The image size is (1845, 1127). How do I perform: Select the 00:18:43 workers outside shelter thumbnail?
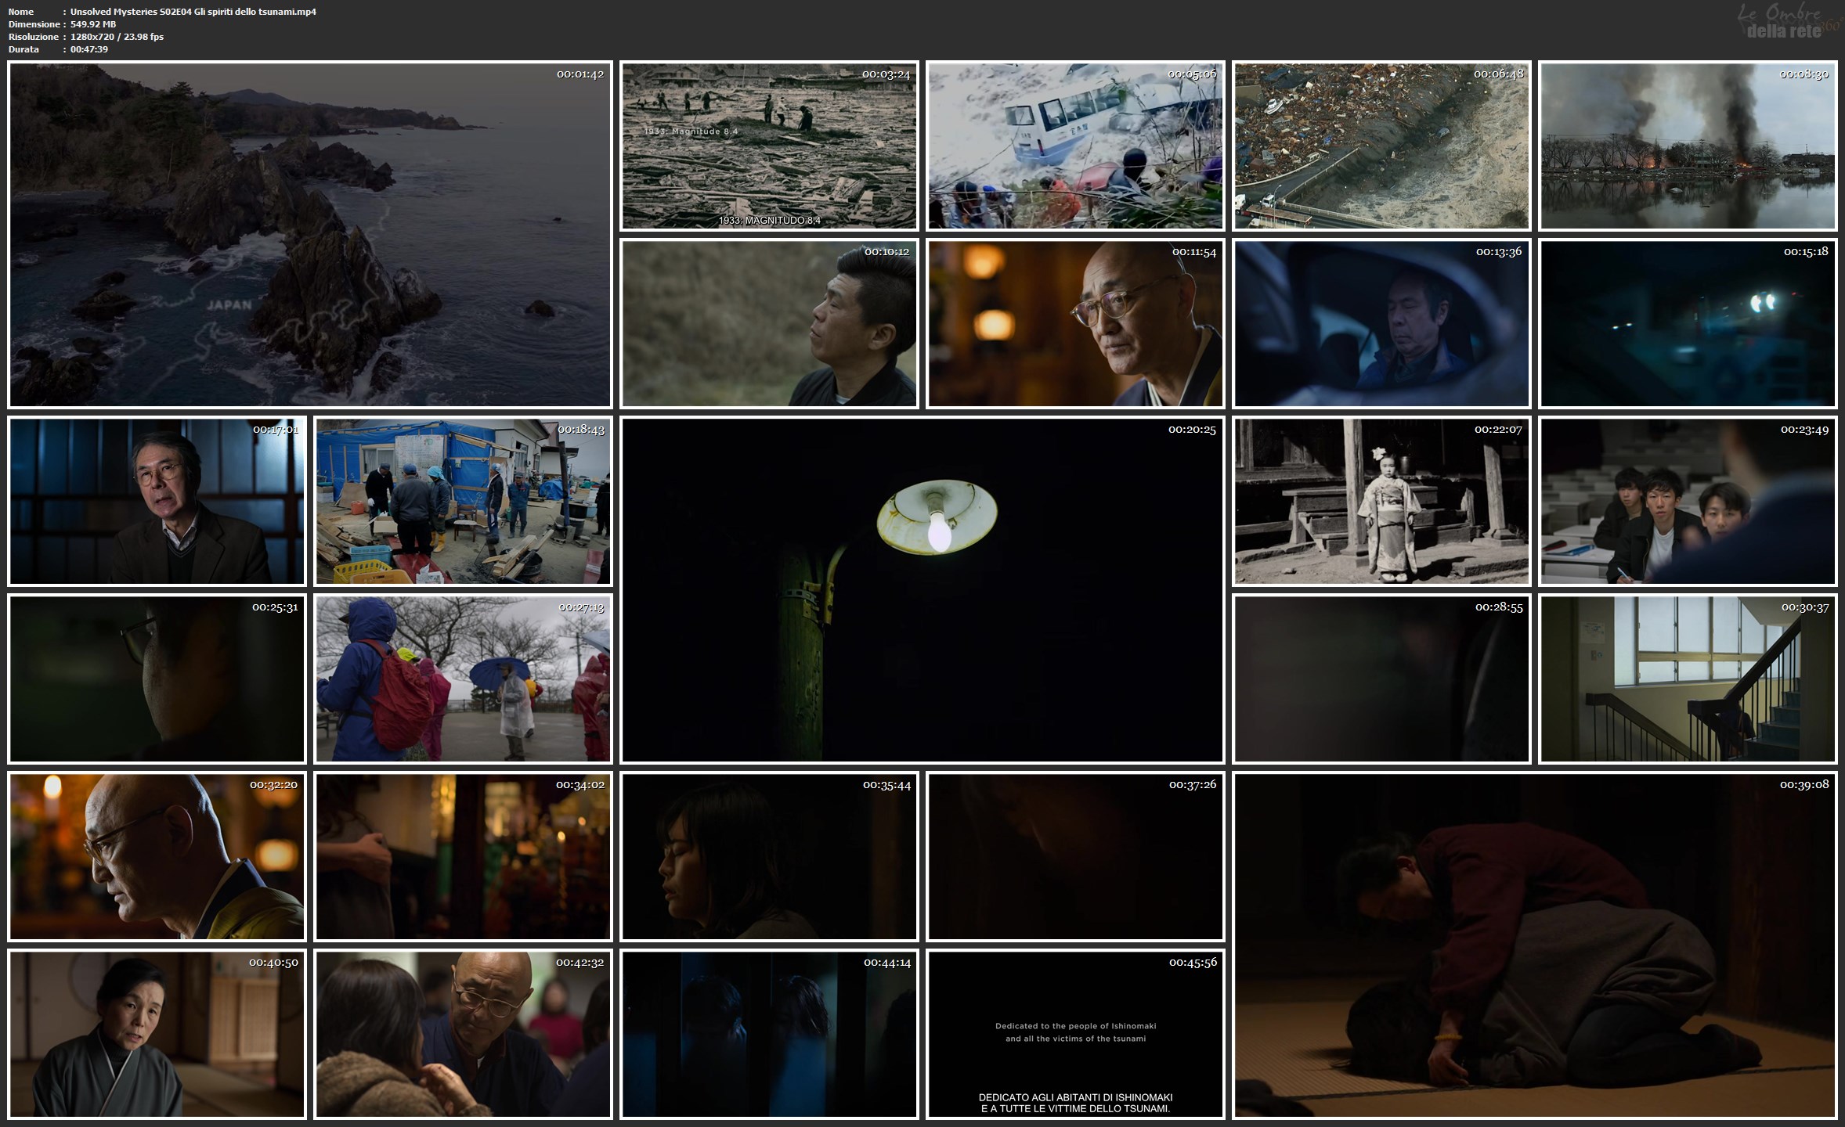[463, 502]
